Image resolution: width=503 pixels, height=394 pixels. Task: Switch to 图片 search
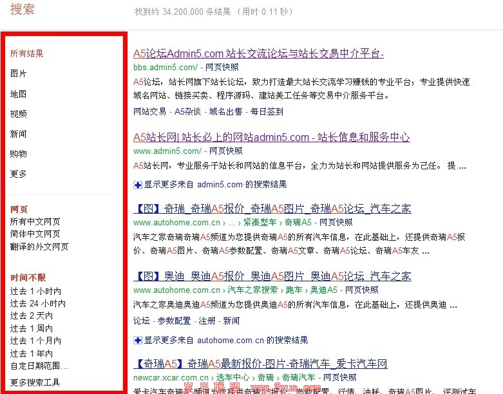click(18, 73)
